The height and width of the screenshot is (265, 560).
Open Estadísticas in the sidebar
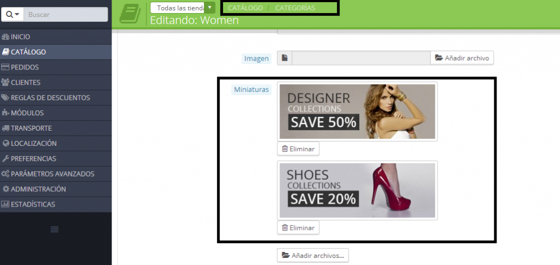tap(33, 204)
